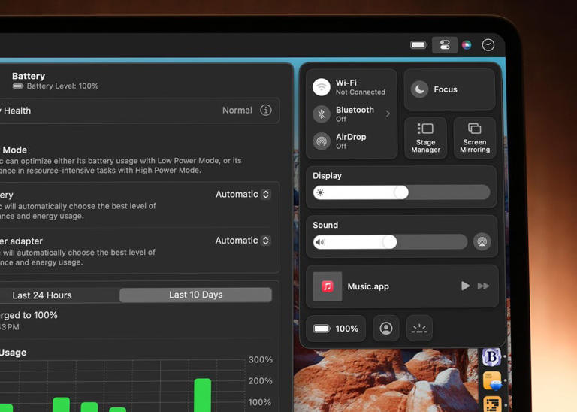Toggle Wi-Fi on in Control Center

click(322, 87)
